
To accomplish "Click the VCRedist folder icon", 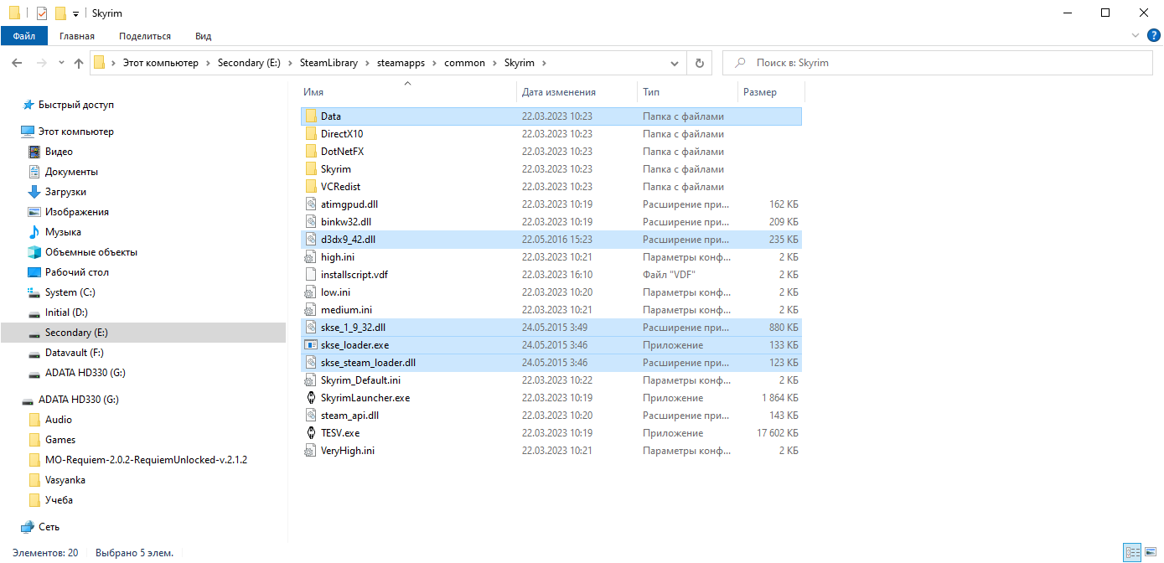I will 310,187.
